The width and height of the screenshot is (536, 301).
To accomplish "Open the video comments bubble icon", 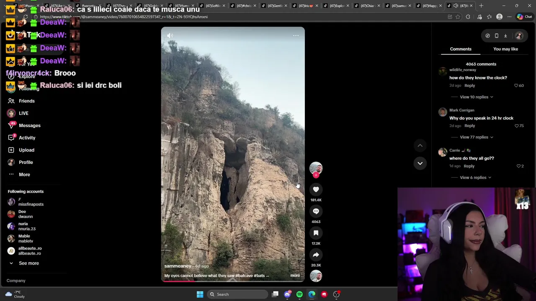I will [x=316, y=211].
